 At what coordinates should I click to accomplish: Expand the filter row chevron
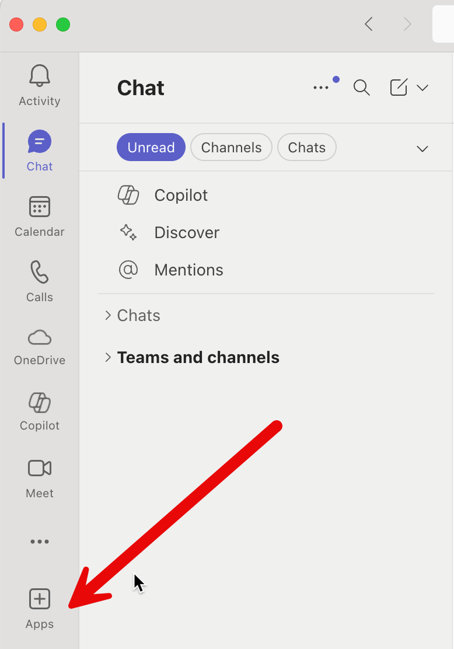point(422,148)
